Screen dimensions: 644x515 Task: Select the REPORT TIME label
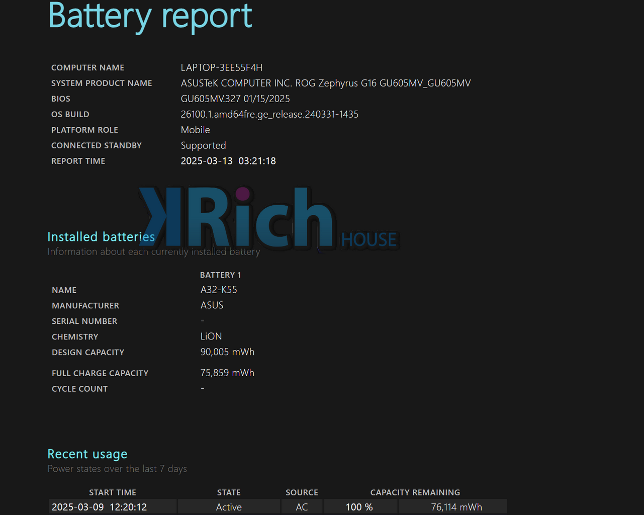pyautogui.click(x=78, y=161)
